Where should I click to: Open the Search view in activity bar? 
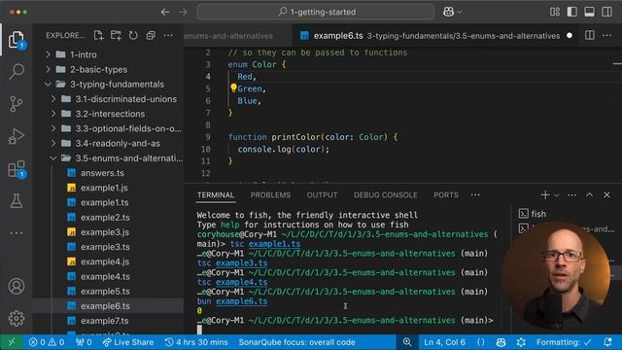click(x=17, y=71)
